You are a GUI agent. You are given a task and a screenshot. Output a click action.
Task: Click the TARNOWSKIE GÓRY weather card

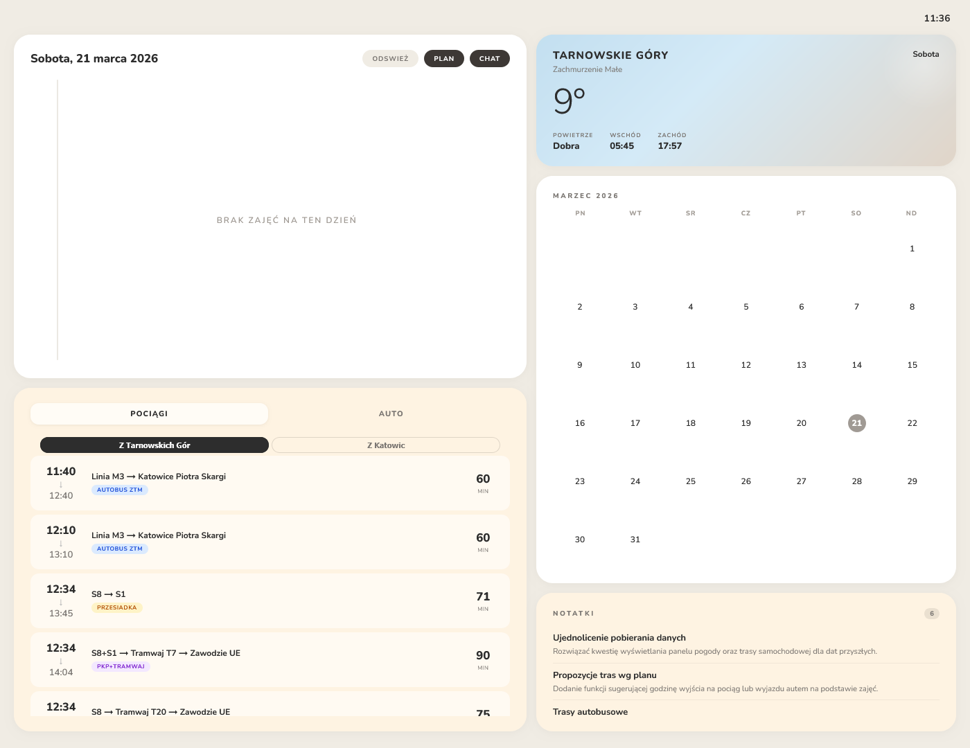(746, 100)
